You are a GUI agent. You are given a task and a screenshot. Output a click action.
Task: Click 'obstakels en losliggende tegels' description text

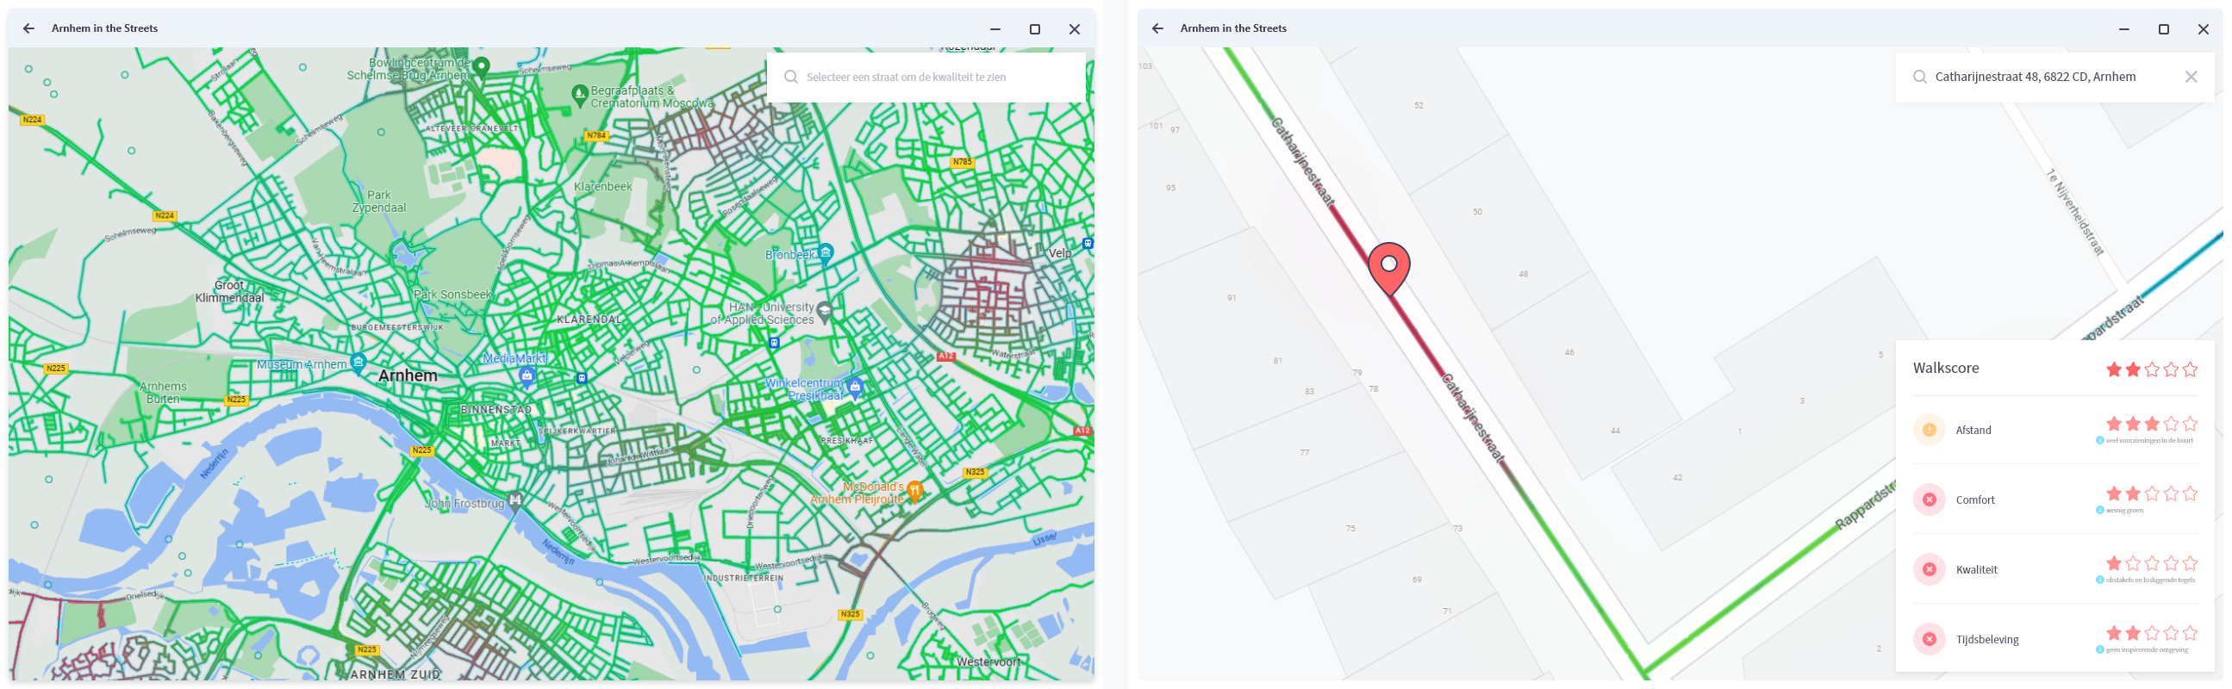(x=2149, y=580)
